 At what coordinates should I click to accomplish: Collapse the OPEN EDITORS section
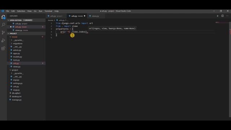click(26, 20)
